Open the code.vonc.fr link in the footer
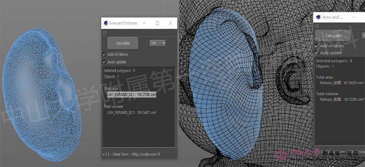This screenshot has width=365, height=167. [146, 154]
